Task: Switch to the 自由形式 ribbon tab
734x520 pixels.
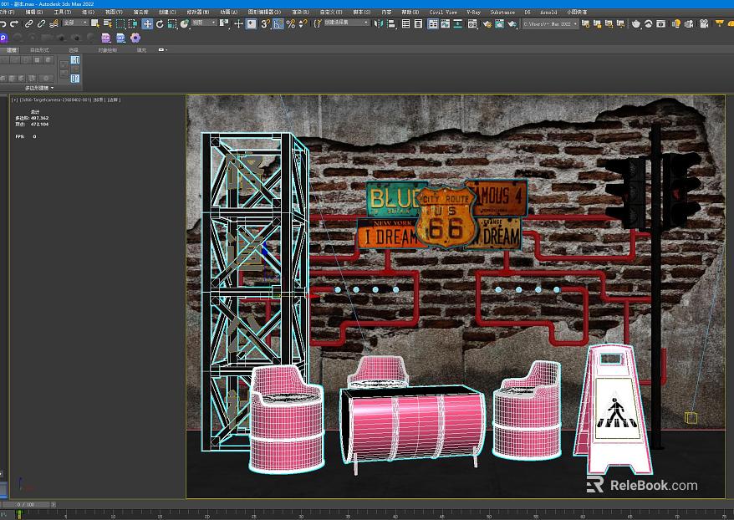Action: (39, 49)
